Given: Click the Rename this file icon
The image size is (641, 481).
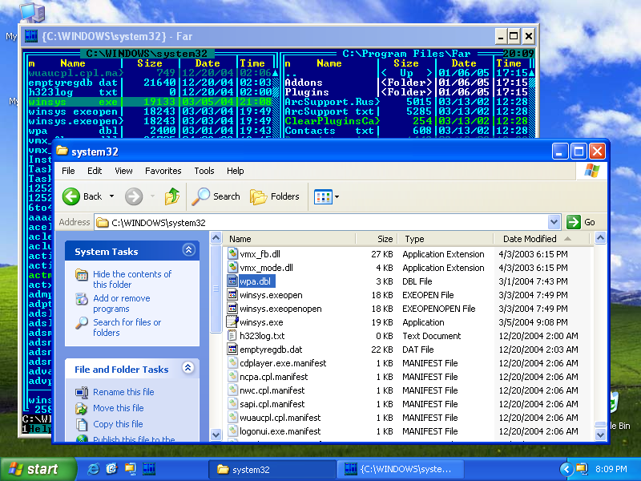Looking at the screenshot, I should (82, 392).
